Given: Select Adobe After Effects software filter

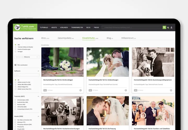Looking at the screenshot, I should pyautogui.click(x=15, y=84).
